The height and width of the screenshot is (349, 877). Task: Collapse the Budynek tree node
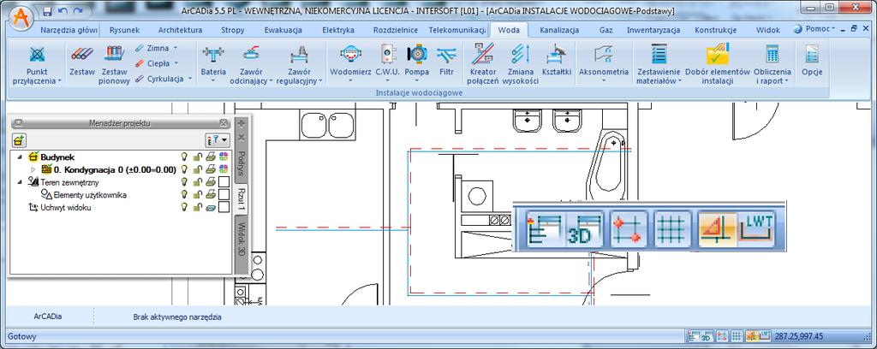(21, 157)
